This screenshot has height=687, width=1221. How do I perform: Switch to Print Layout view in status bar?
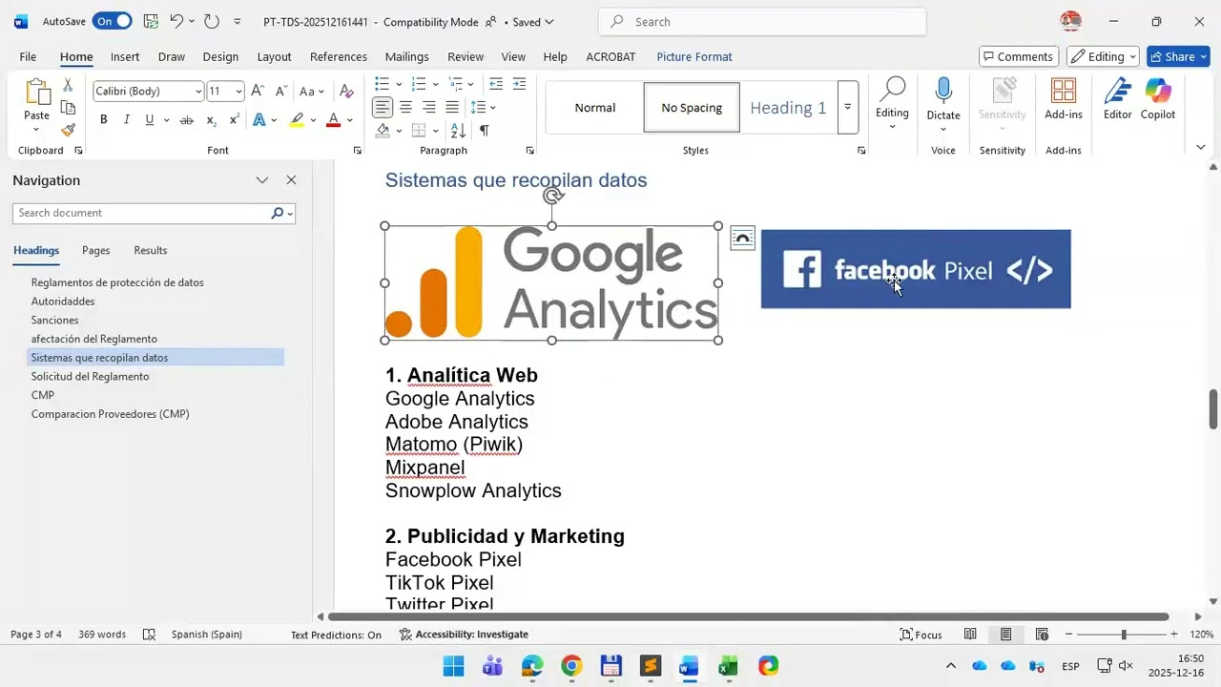click(x=1005, y=635)
